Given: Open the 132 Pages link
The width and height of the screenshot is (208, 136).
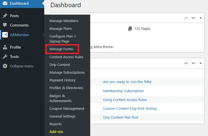Looking at the screenshot, I should click(x=142, y=29).
